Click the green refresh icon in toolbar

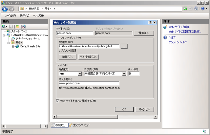pyautogui.click(x=185, y=9)
